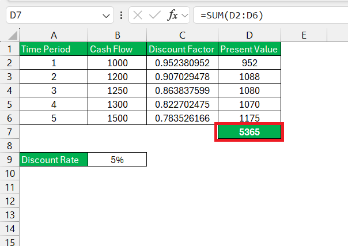Select row 3 header
This screenshot has height=246, width=348.
click(x=10, y=77)
